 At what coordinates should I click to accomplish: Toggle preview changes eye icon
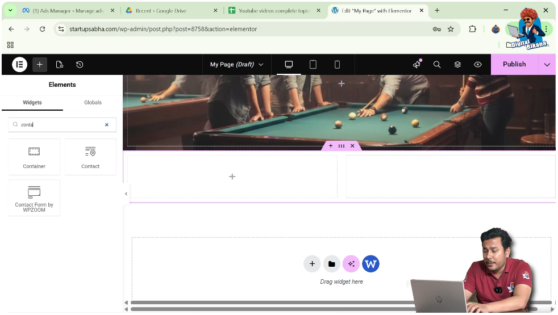coord(478,65)
